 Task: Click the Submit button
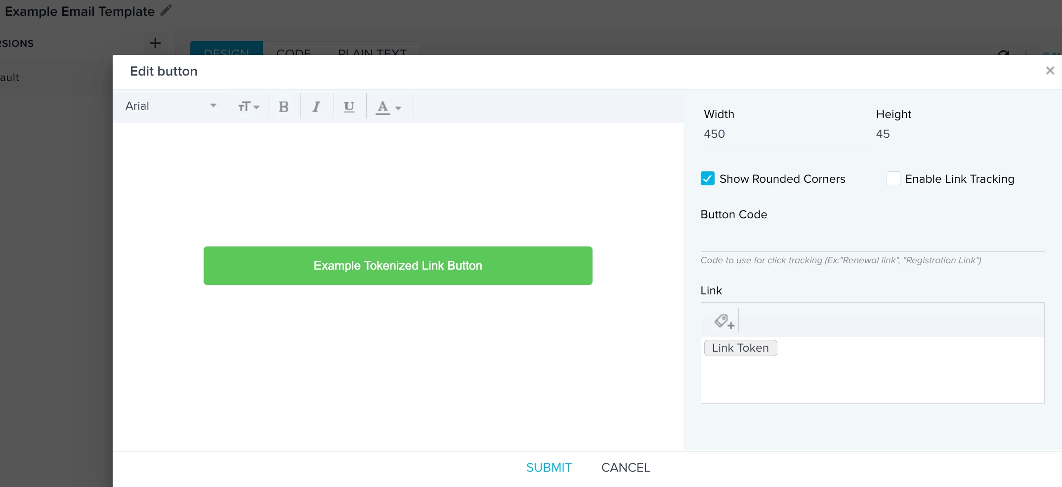pyautogui.click(x=549, y=468)
